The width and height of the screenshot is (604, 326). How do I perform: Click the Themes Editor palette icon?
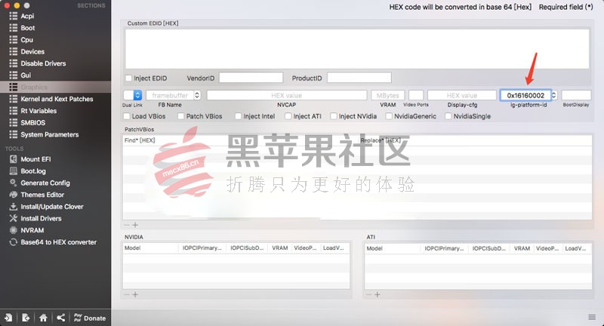point(14,195)
